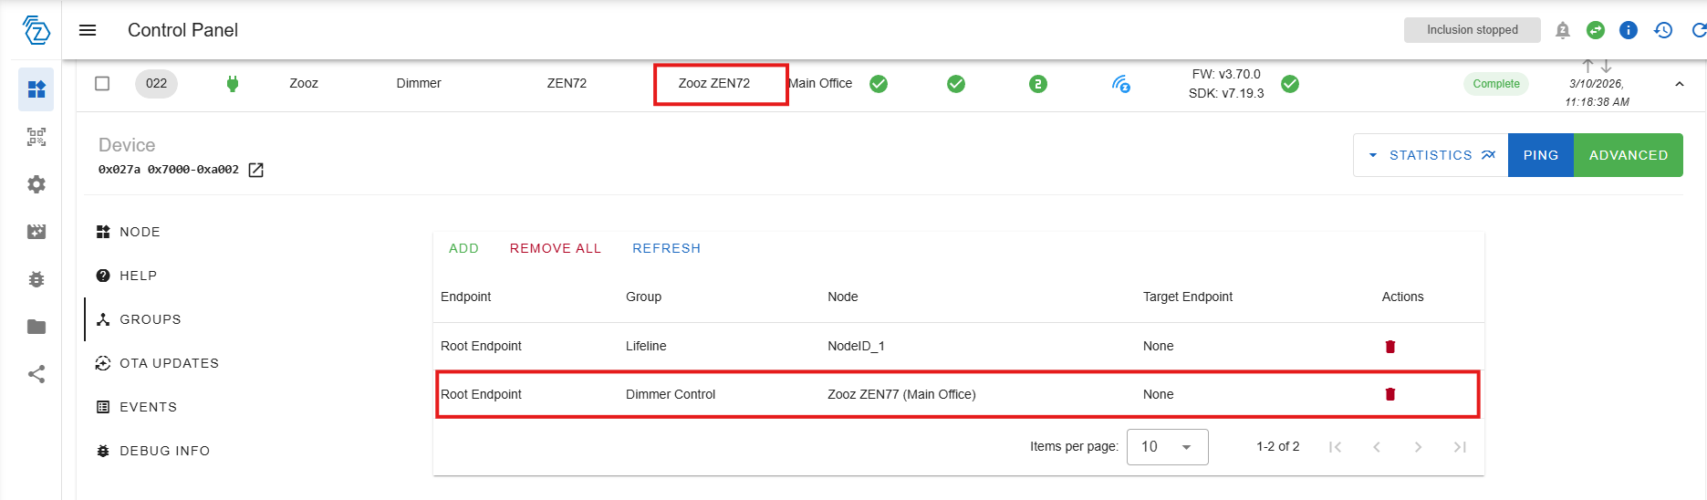Click the node ID 022 chip
This screenshot has height=500, width=1707.
157,83
